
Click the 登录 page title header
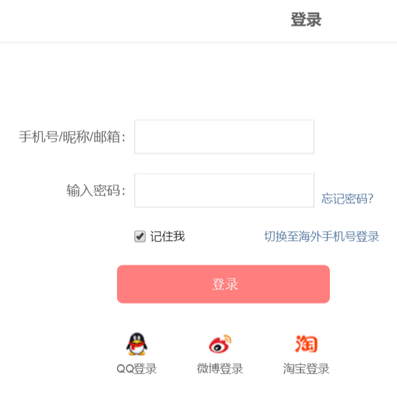click(306, 20)
